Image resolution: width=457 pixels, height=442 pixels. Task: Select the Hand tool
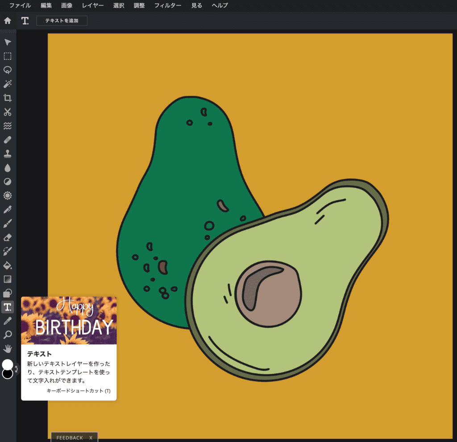(8, 348)
